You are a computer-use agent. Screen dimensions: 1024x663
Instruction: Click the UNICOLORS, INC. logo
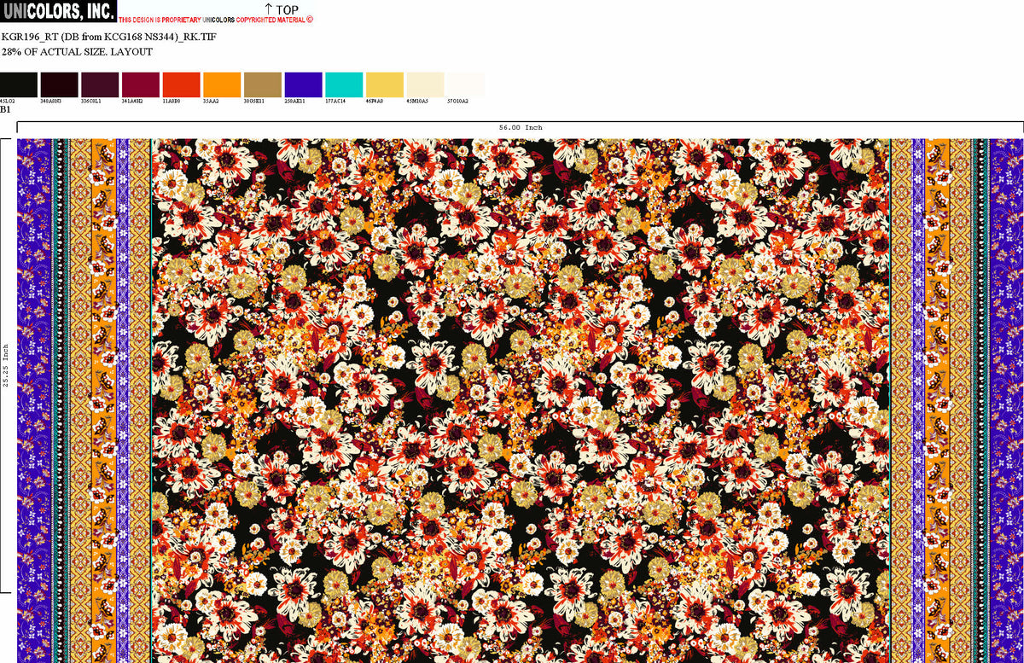(x=58, y=11)
